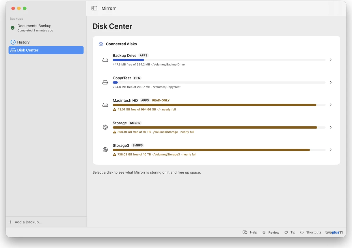The width and height of the screenshot is (352, 248).
Task: Click the Storage3 usage bar
Action: point(219,150)
